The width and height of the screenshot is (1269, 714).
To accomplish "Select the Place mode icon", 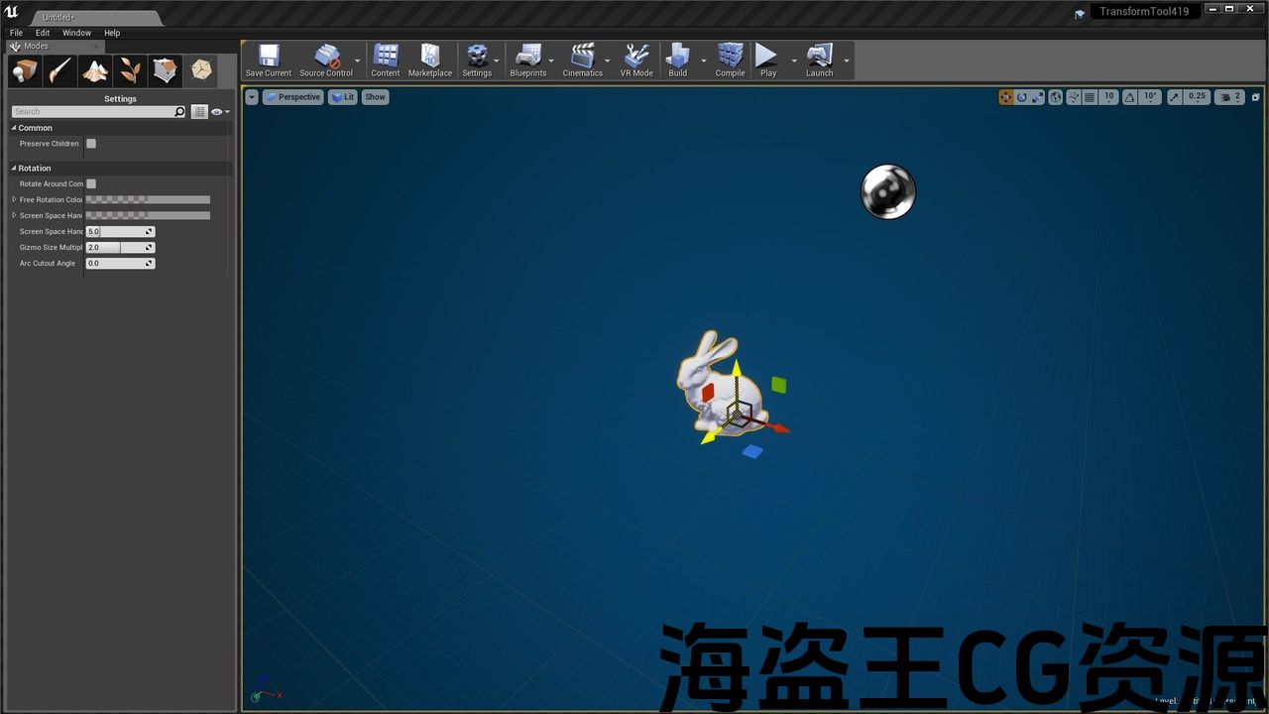I will coord(25,70).
